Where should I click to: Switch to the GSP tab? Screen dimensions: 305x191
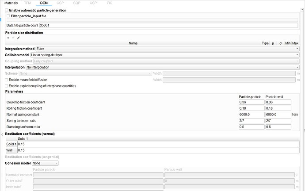tap(93, 3)
